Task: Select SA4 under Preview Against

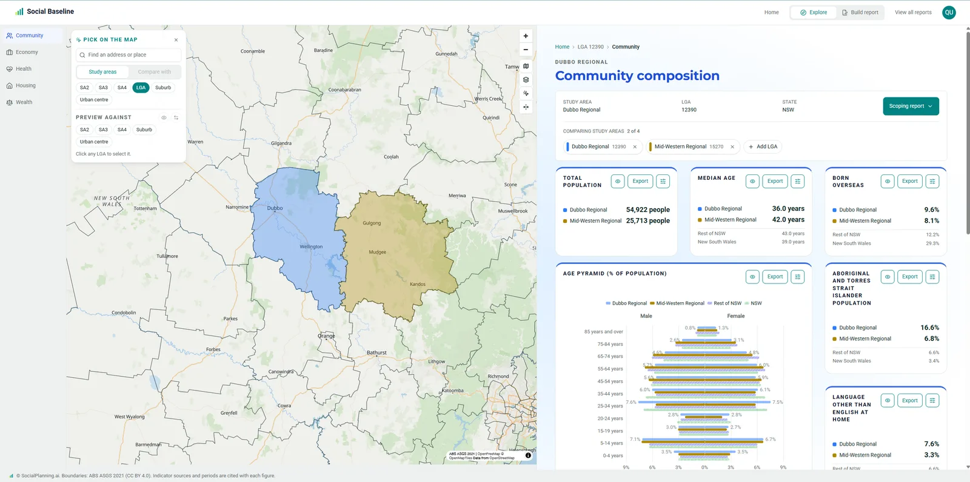Action: (x=122, y=130)
